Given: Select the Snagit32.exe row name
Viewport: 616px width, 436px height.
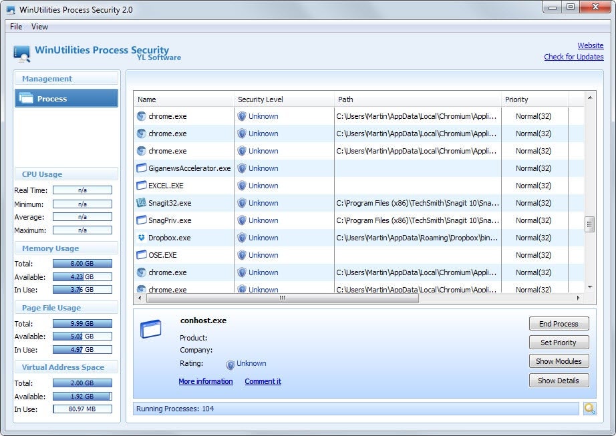Looking at the screenshot, I should click(x=170, y=203).
